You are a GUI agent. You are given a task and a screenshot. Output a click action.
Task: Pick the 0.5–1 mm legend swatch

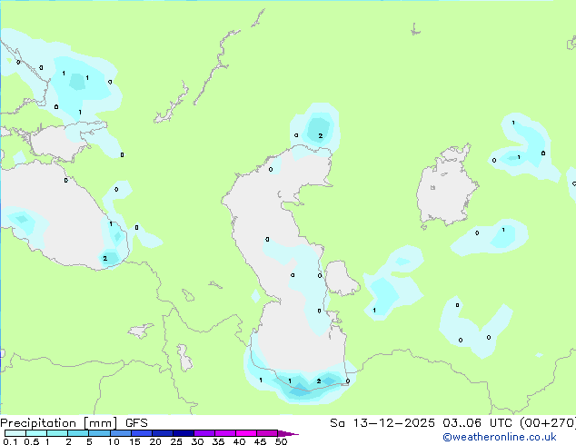click(36, 433)
